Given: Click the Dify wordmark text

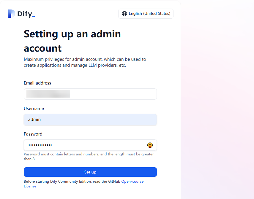Looking at the screenshot, I should coord(26,14).
